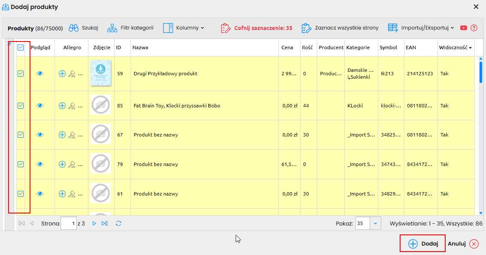The width and height of the screenshot is (486, 255).
Task: Sort by the Nazwa column header
Action: point(140,48)
